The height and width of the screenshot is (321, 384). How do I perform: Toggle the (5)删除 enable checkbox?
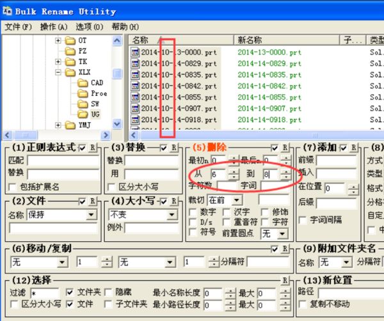[275, 148]
